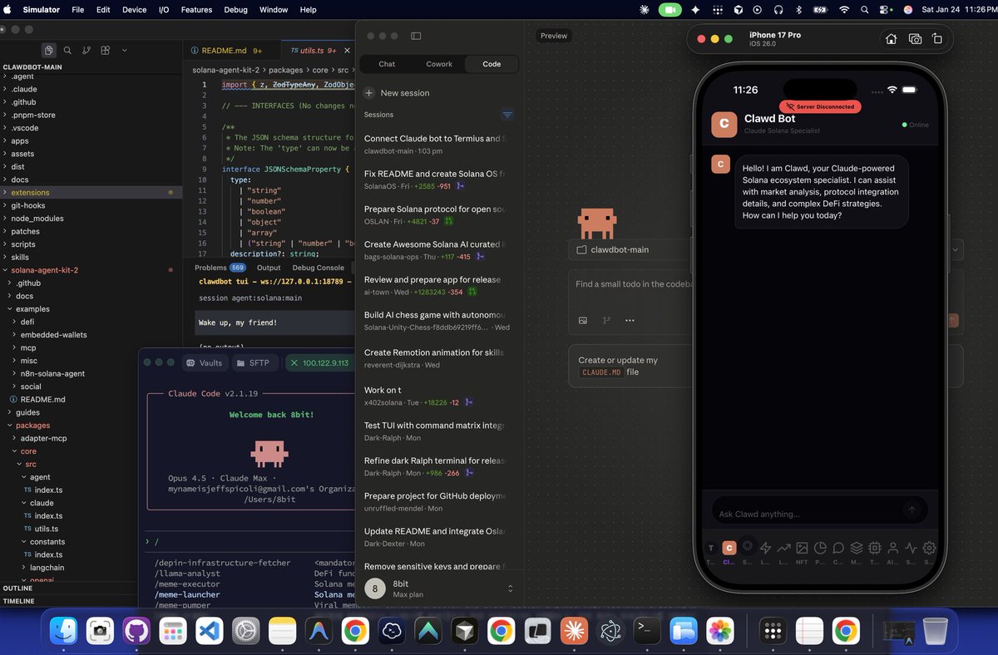Click the Preview button

[x=554, y=36]
